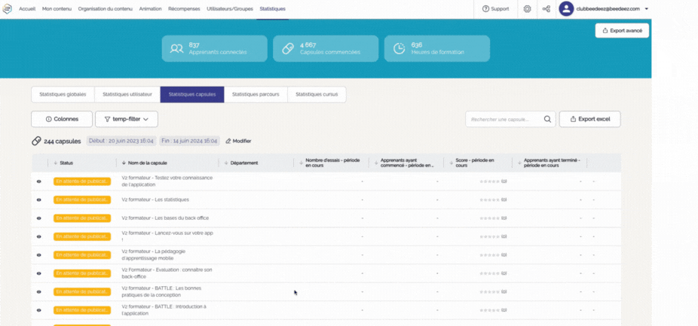The width and height of the screenshot is (698, 326).
Task: Click sort arrow beside Département column
Action: coord(226,163)
